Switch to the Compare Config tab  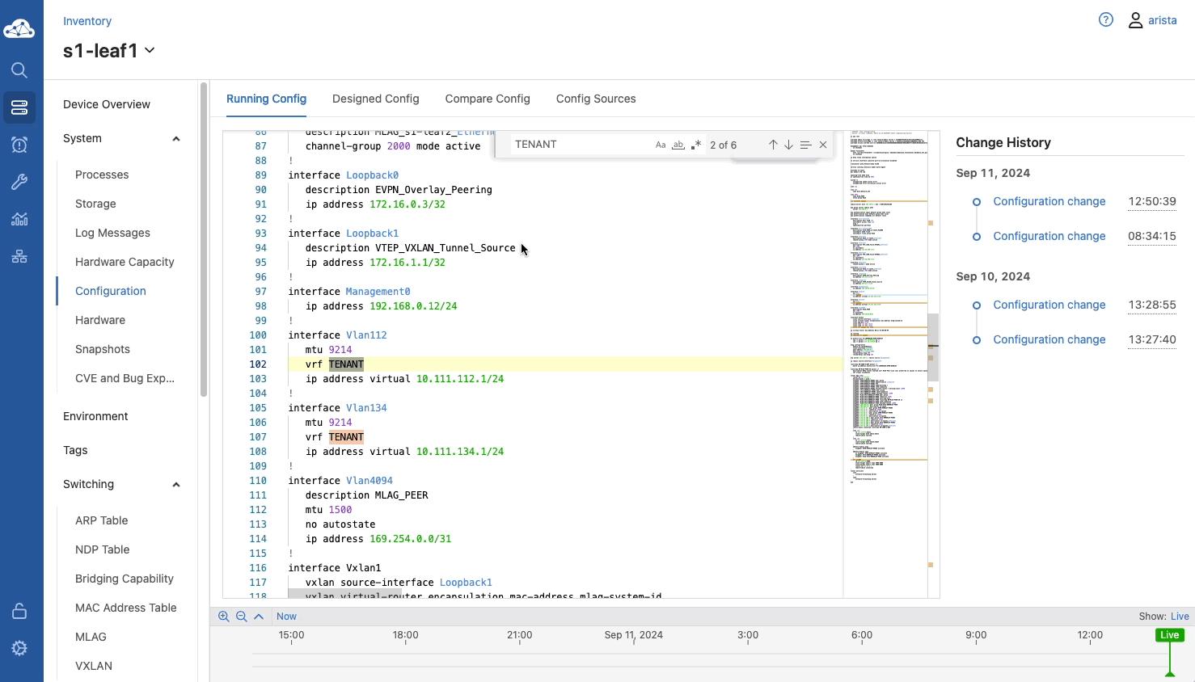(488, 99)
